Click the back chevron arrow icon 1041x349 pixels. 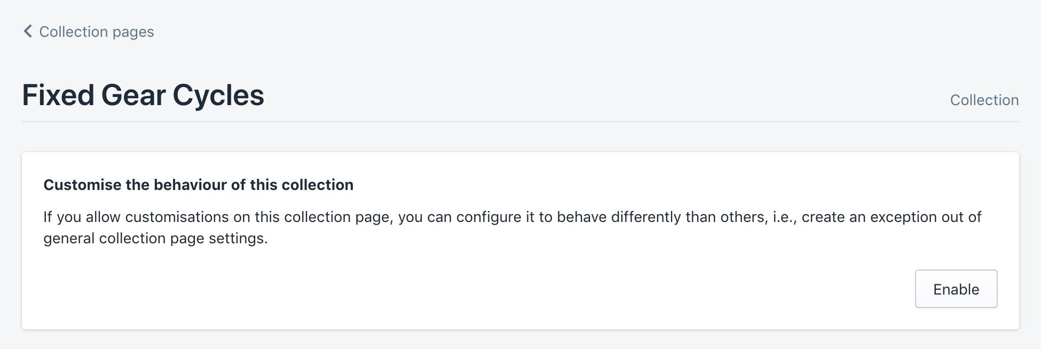(x=28, y=31)
